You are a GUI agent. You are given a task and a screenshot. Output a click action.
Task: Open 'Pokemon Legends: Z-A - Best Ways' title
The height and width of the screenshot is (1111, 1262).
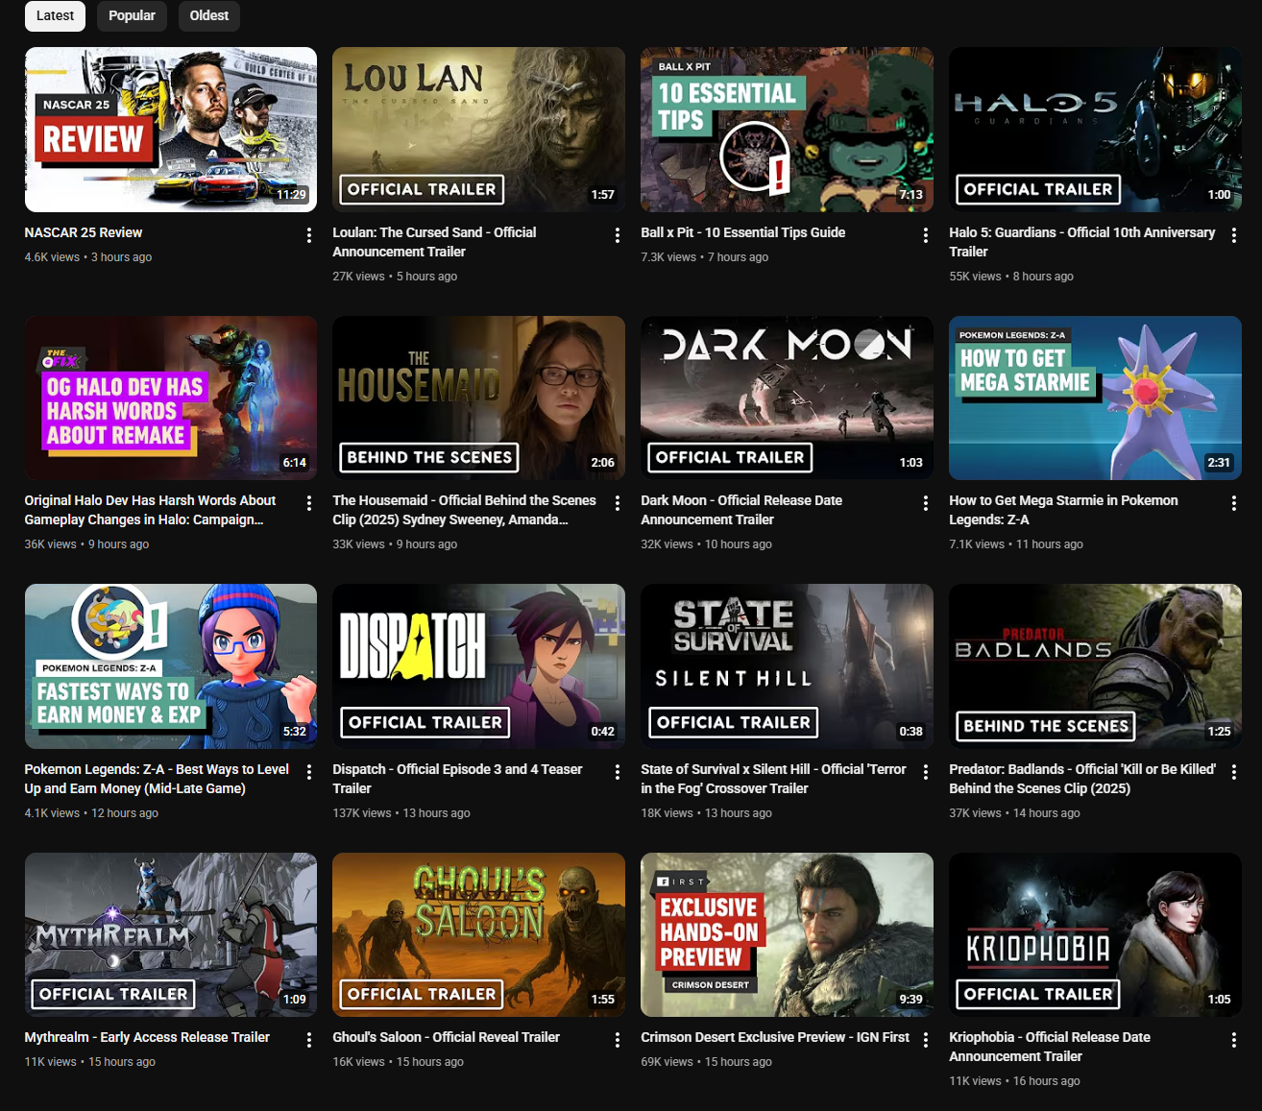coord(157,779)
